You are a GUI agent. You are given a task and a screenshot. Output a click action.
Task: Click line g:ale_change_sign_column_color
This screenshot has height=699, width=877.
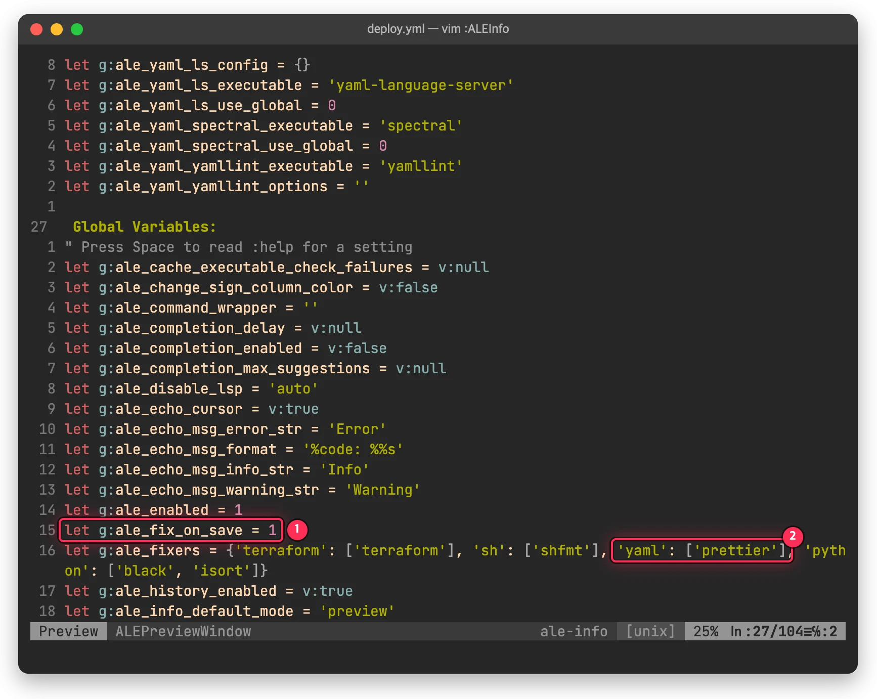click(x=251, y=287)
